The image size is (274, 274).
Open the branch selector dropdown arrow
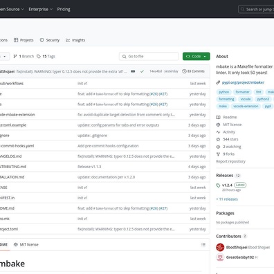5,57
